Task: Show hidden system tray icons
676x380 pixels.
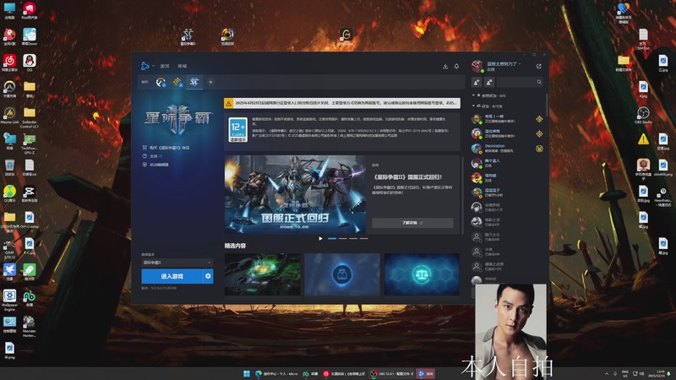Action: pyautogui.click(x=607, y=373)
